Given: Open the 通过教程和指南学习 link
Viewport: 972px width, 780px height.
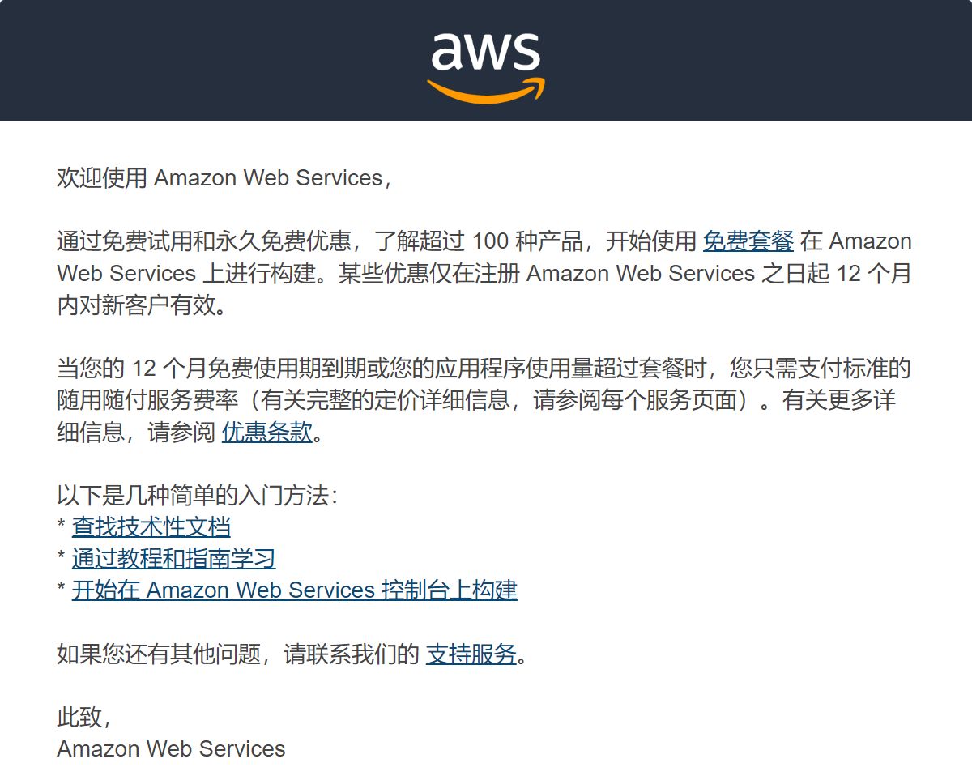Looking at the screenshot, I should [173, 559].
